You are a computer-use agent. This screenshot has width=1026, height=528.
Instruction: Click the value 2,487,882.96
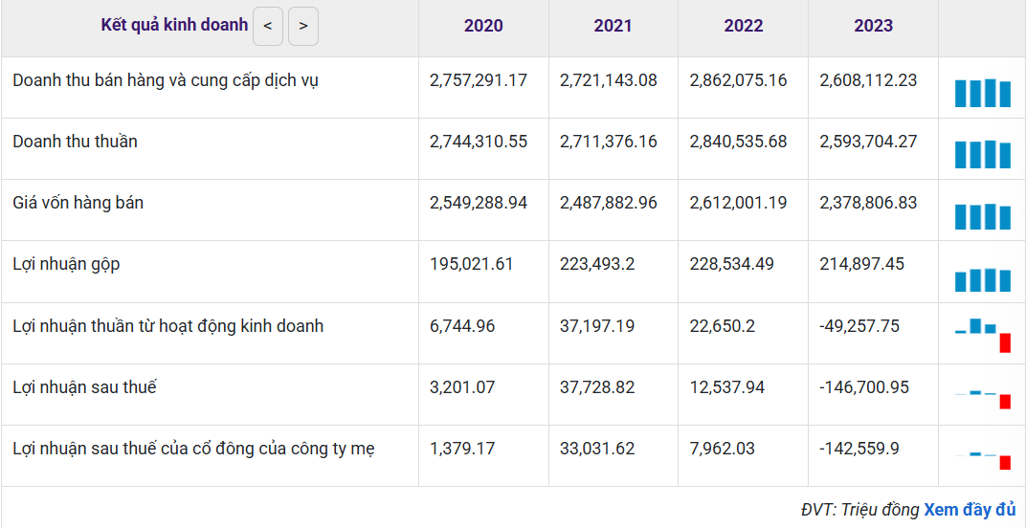609,203
